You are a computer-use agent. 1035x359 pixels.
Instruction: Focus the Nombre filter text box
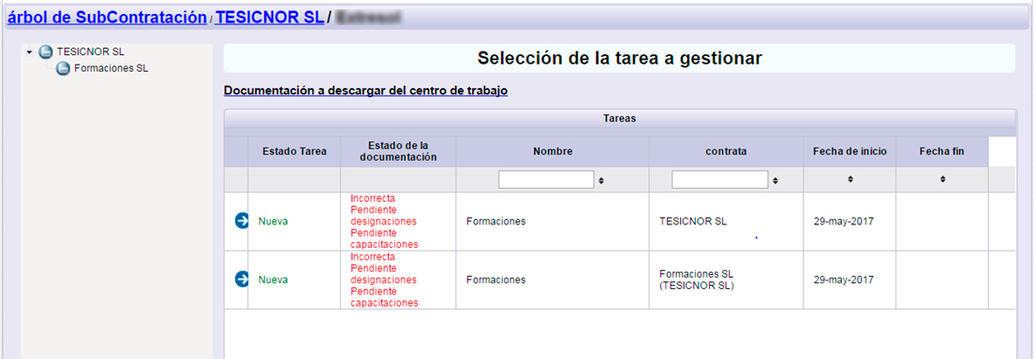coord(546,179)
